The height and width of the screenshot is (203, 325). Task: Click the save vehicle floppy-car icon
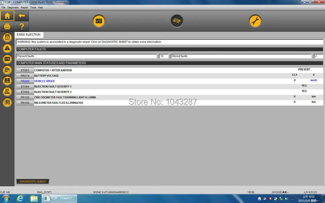click(x=7, y=91)
